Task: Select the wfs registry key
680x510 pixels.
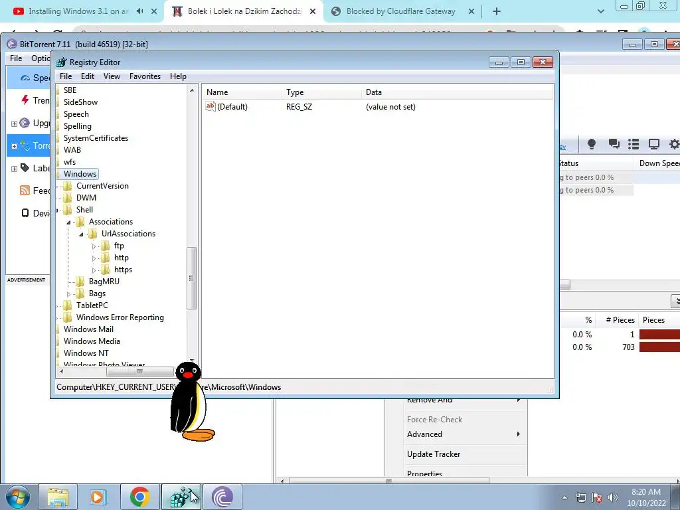Action: 69,162
